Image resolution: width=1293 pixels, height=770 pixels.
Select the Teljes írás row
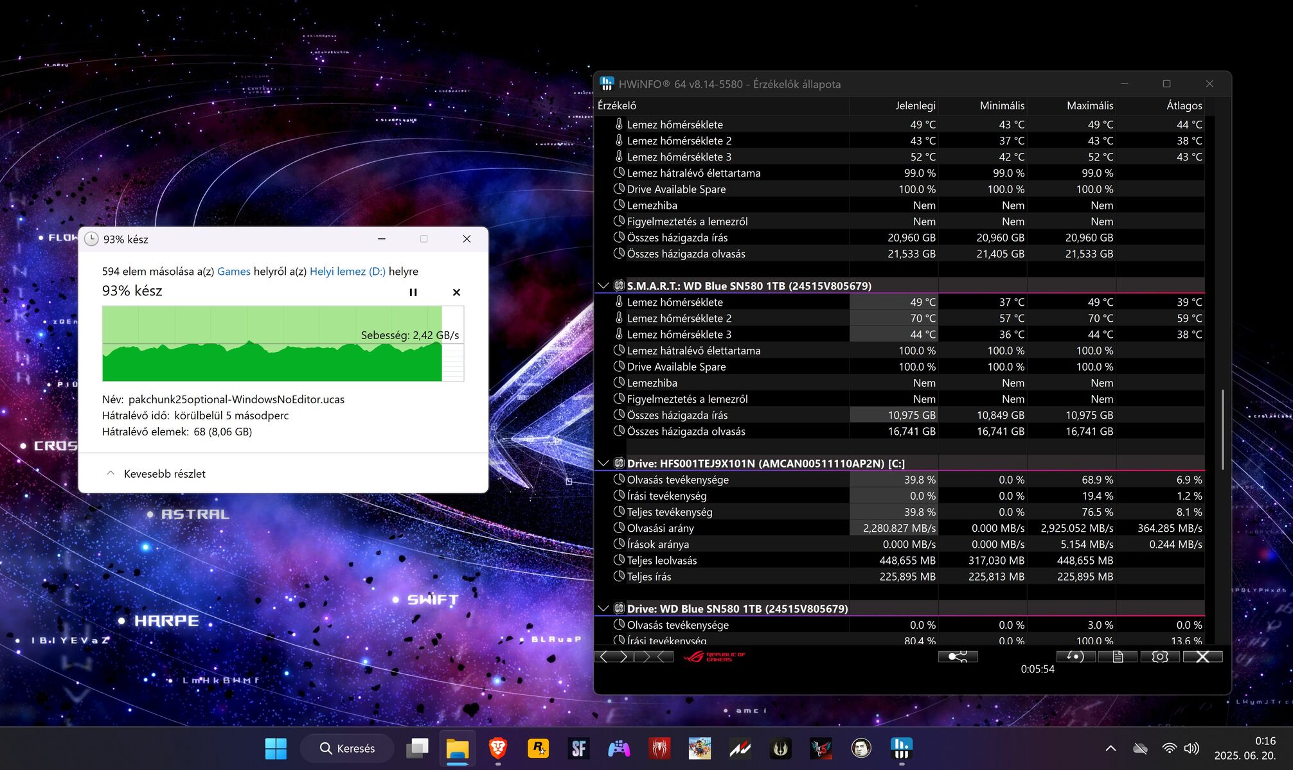coord(900,576)
